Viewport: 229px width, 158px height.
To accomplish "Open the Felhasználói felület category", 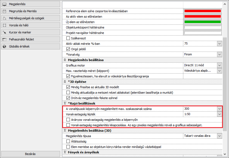I will (x=31, y=39).
